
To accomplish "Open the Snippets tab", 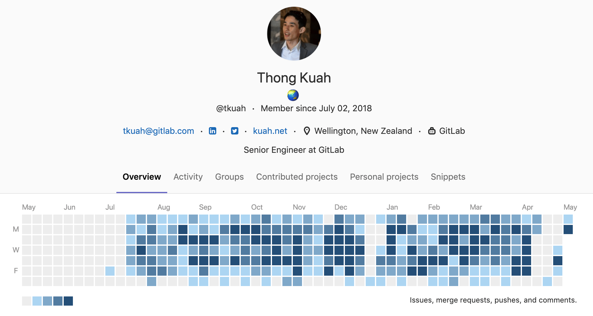I will pos(448,177).
